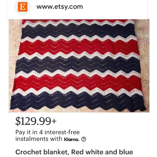Click 'Pay it in 4 interest-free' text
157x157 pixels.
48,132
